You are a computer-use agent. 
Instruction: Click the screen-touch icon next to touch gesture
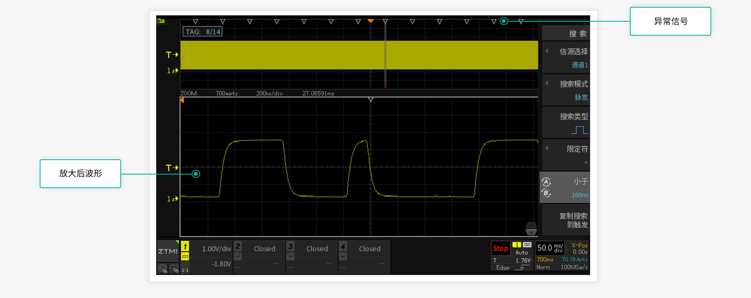pyautogui.click(x=174, y=269)
